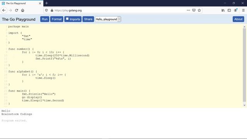Go back with the browser back arrow
Viewport: 247px width, 139px height.
[4, 10]
